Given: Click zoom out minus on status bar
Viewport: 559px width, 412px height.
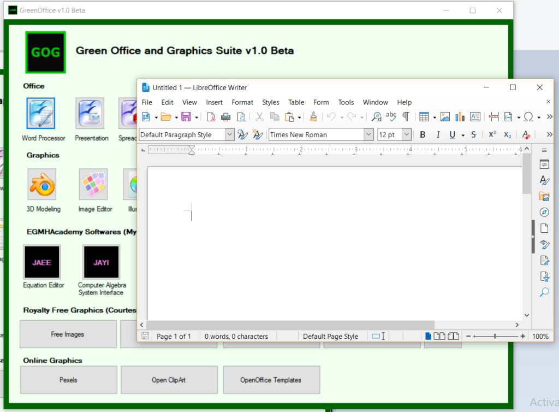Looking at the screenshot, I should (468, 336).
